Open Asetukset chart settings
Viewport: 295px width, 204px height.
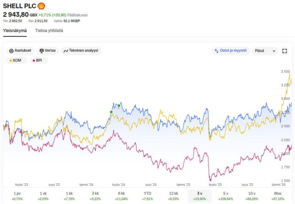pyautogui.click(x=20, y=51)
